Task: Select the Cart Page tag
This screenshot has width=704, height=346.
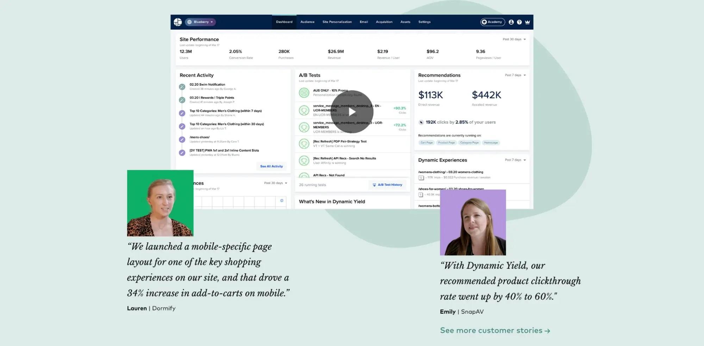Action: tap(426, 142)
